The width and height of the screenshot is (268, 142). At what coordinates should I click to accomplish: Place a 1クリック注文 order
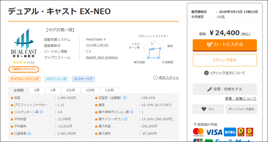pyautogui.click(x=225, y=60)
